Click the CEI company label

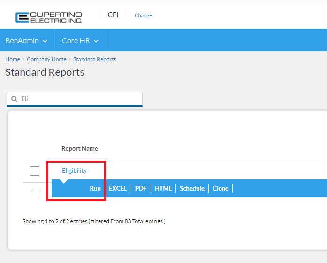coord(113,15)
